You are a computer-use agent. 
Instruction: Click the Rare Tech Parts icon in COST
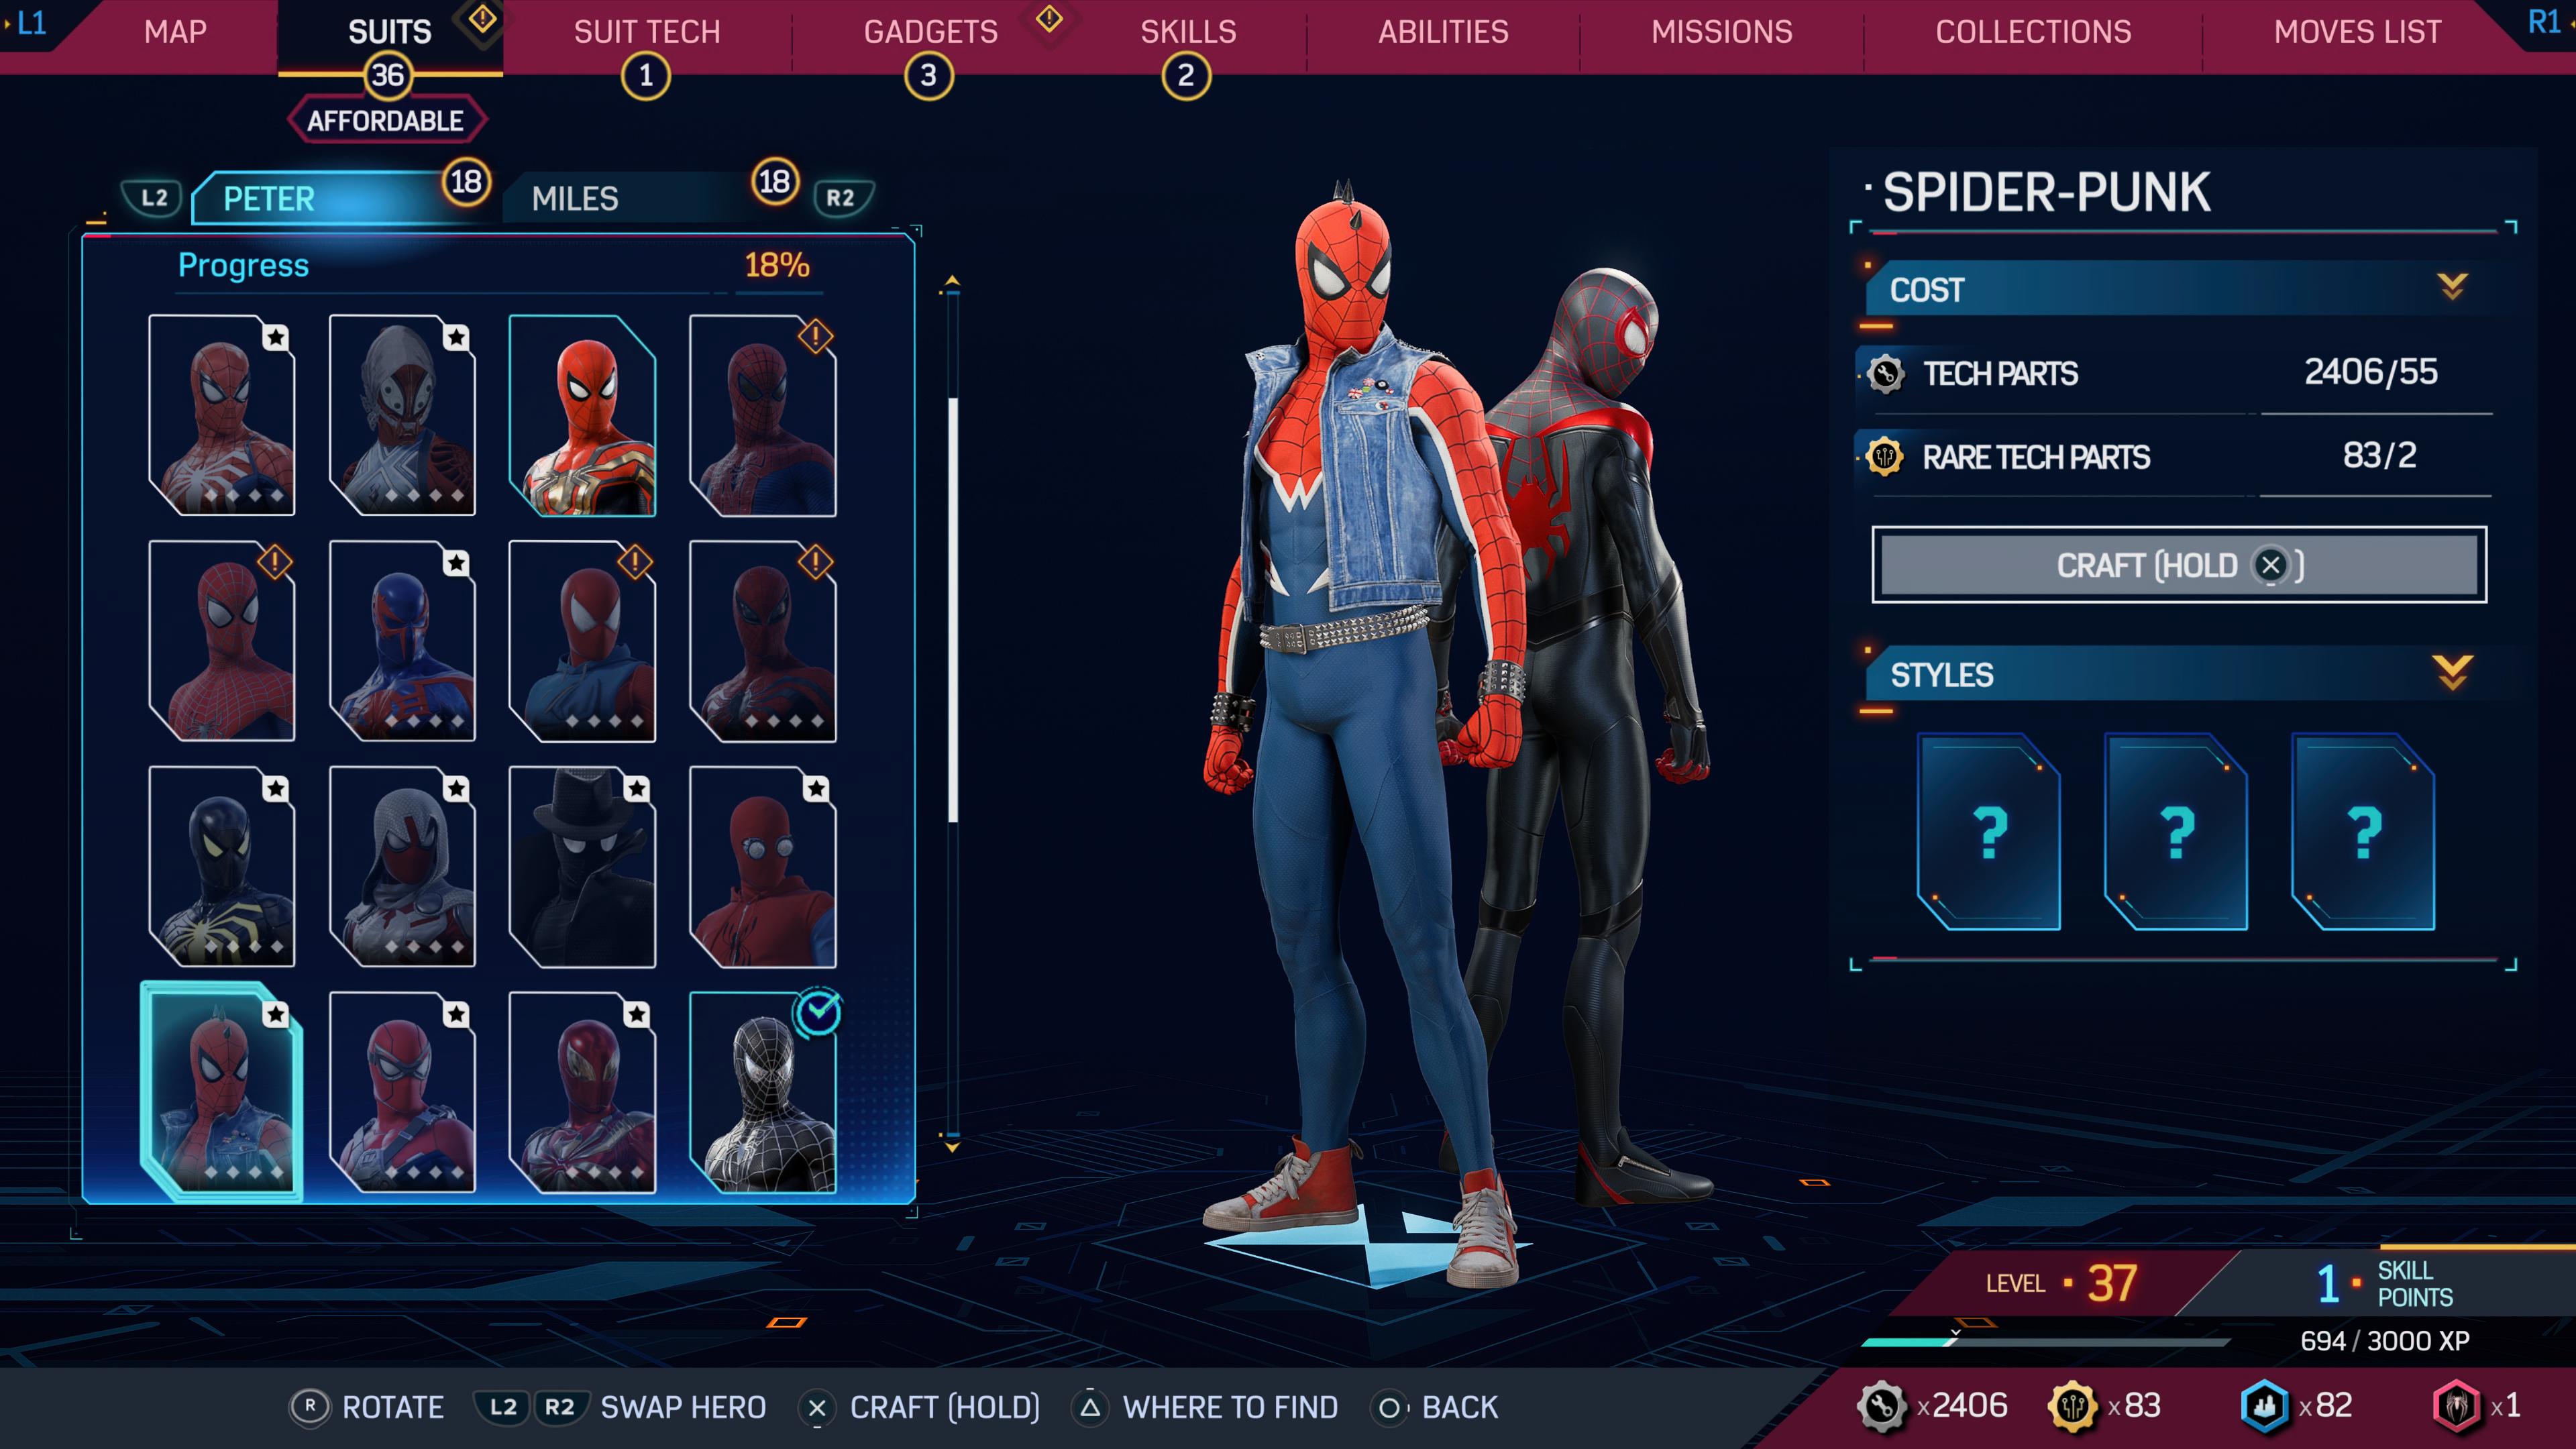(1885, 457)
